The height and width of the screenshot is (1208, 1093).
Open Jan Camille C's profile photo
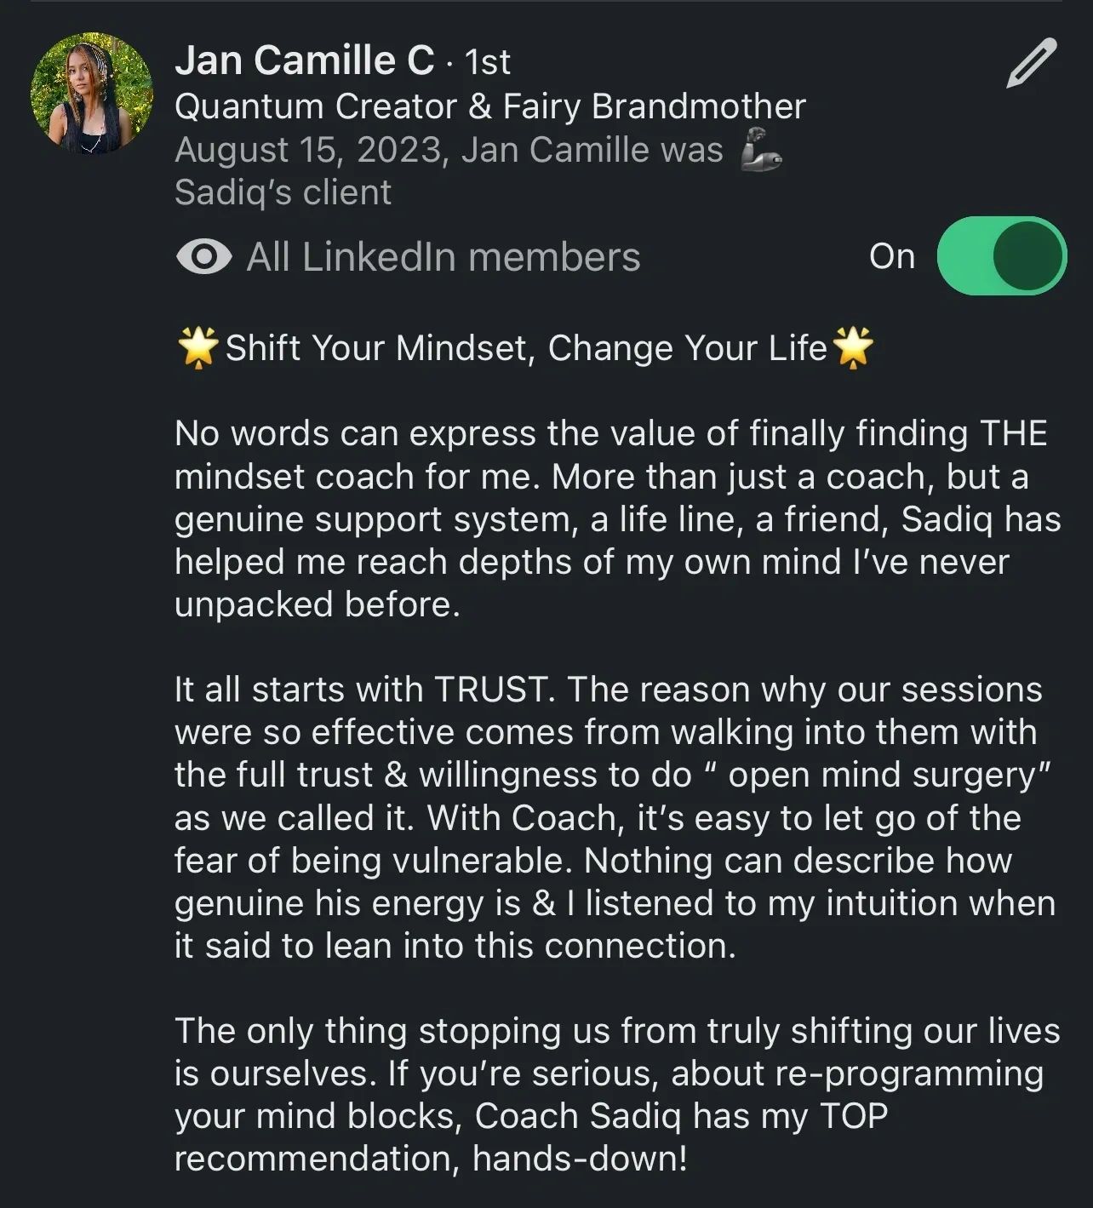pos(92,94)
